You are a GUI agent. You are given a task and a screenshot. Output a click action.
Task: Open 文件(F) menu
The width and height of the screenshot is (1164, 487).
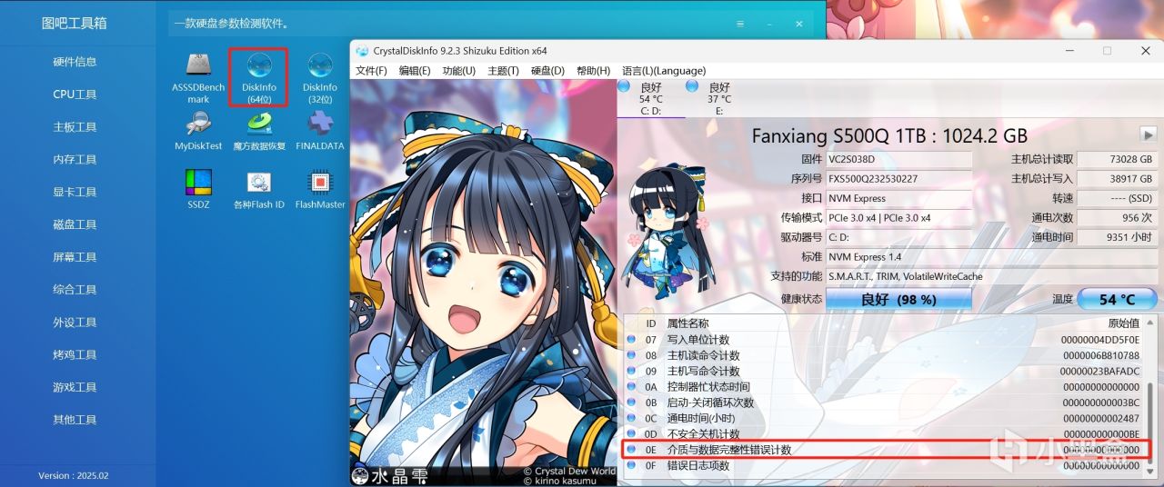[371, 71]
